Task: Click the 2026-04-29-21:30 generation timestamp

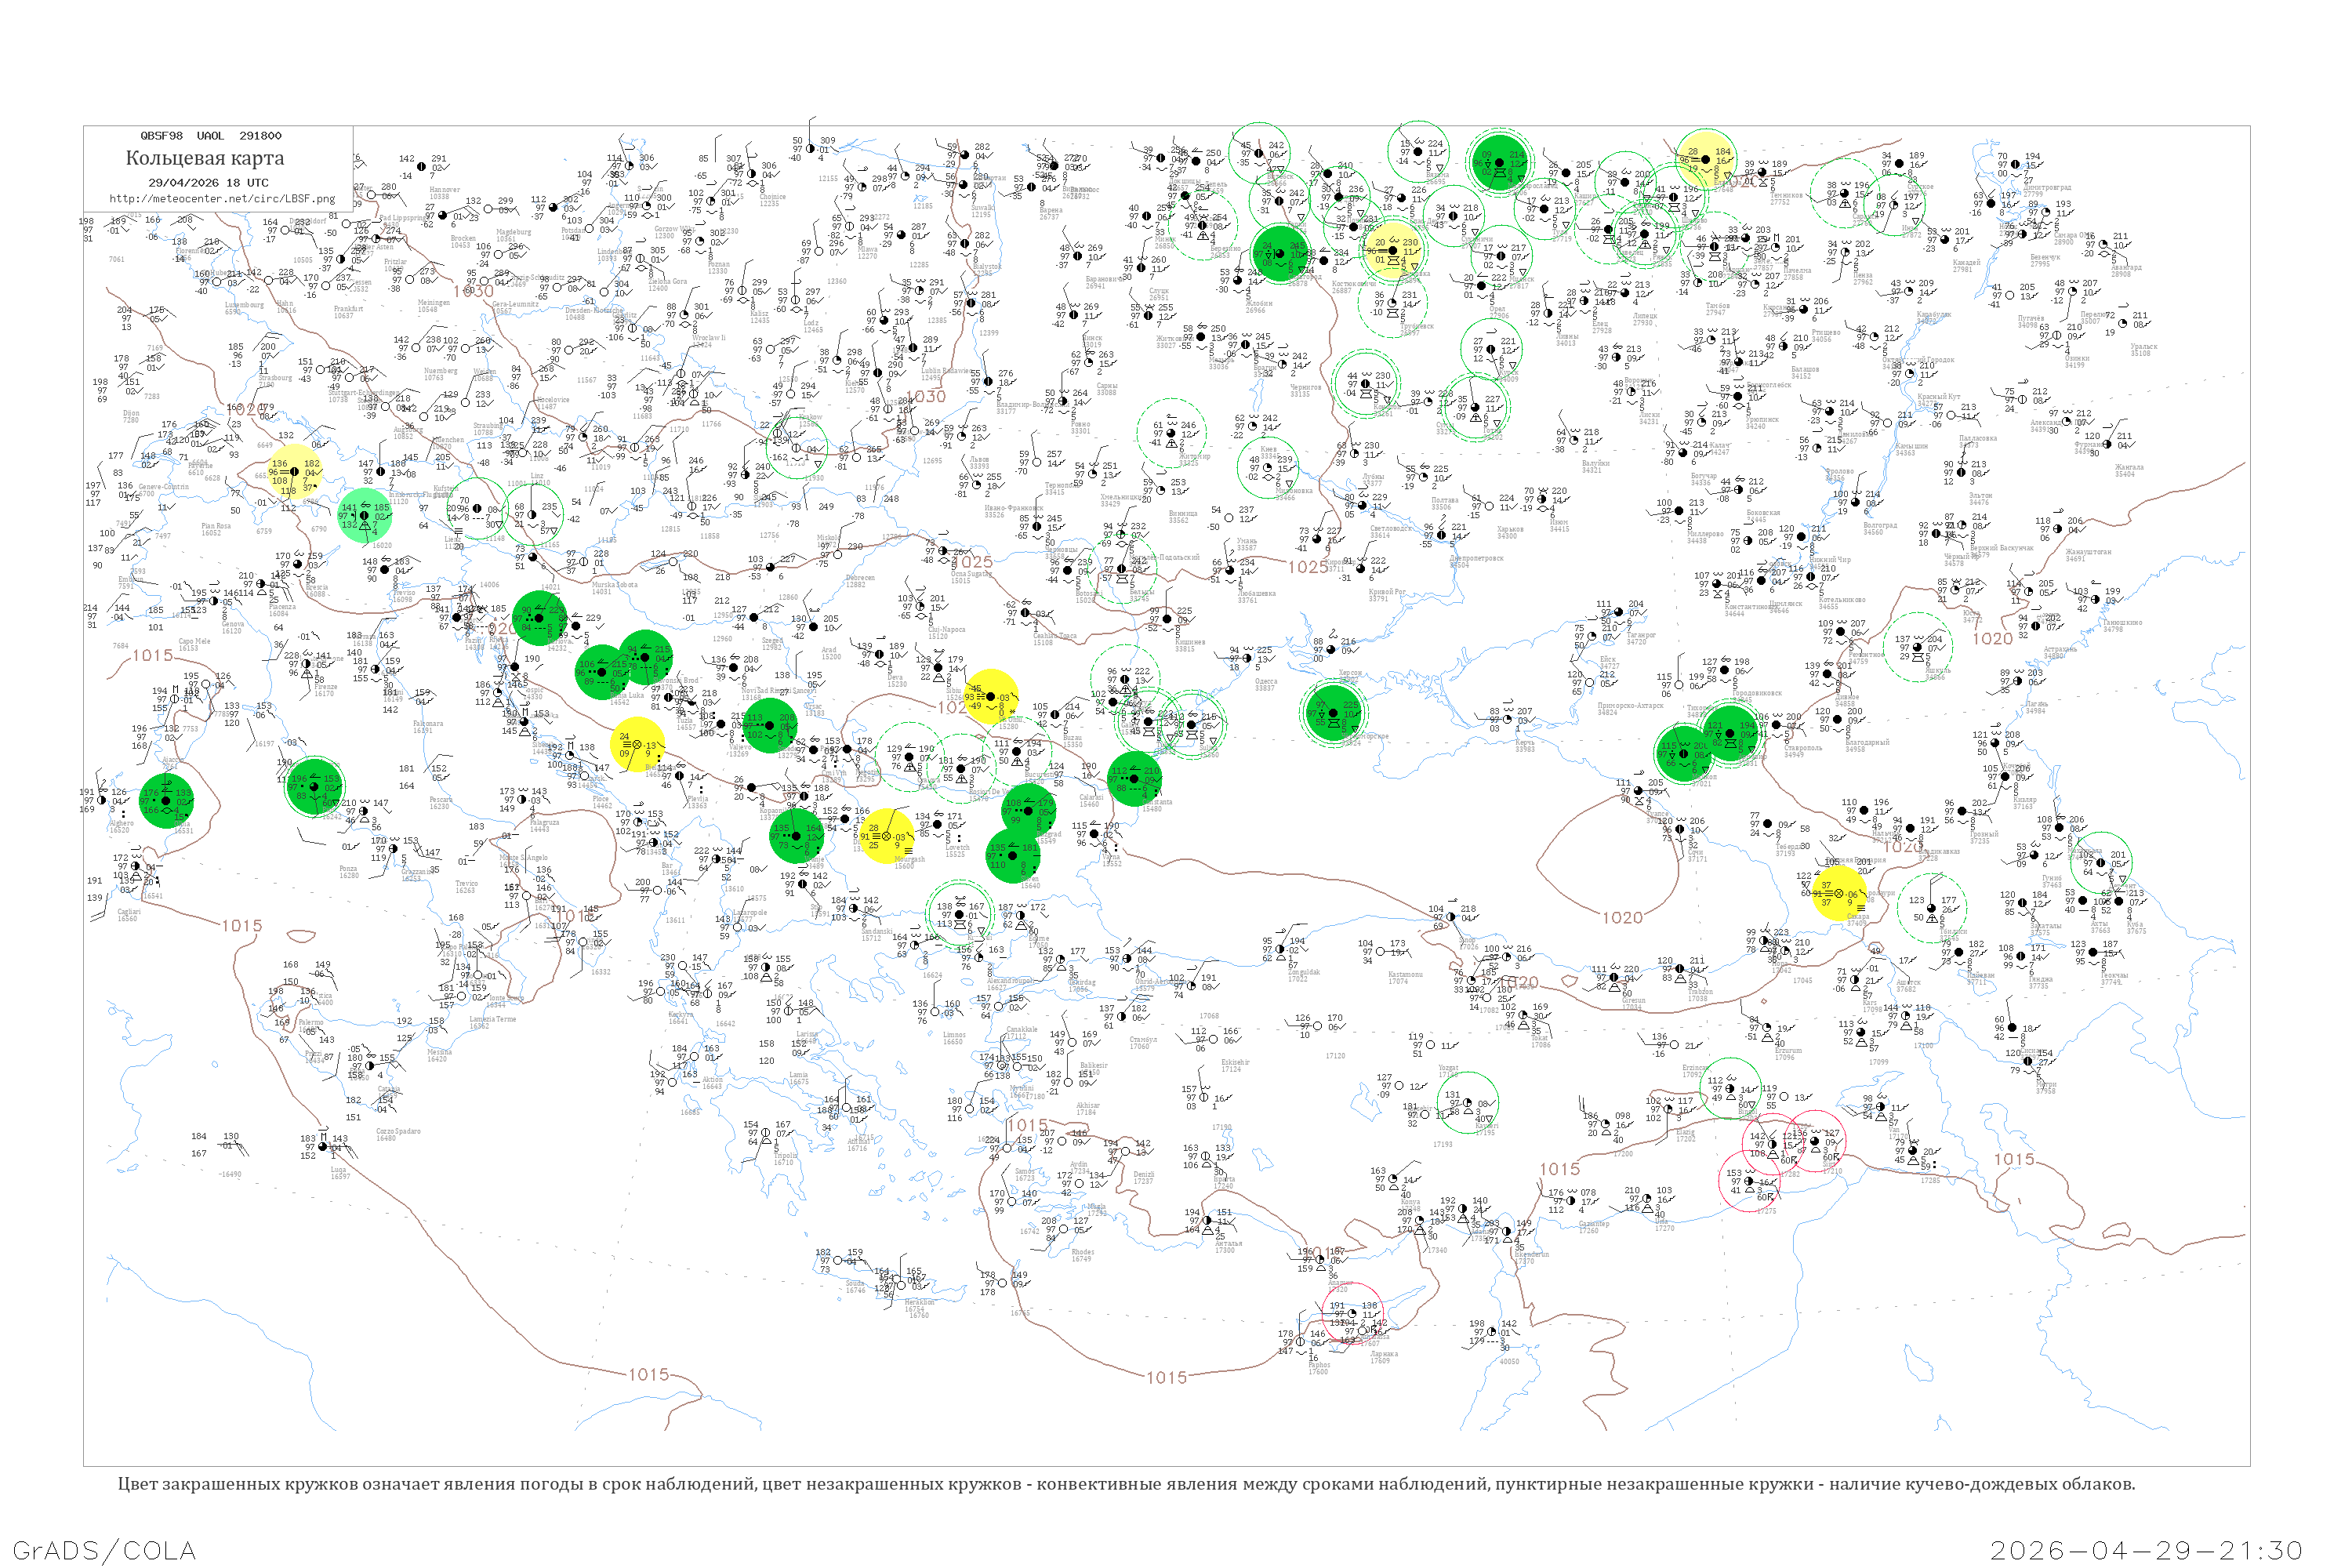Action: pyautogui.click(x=2147, y=1550)
